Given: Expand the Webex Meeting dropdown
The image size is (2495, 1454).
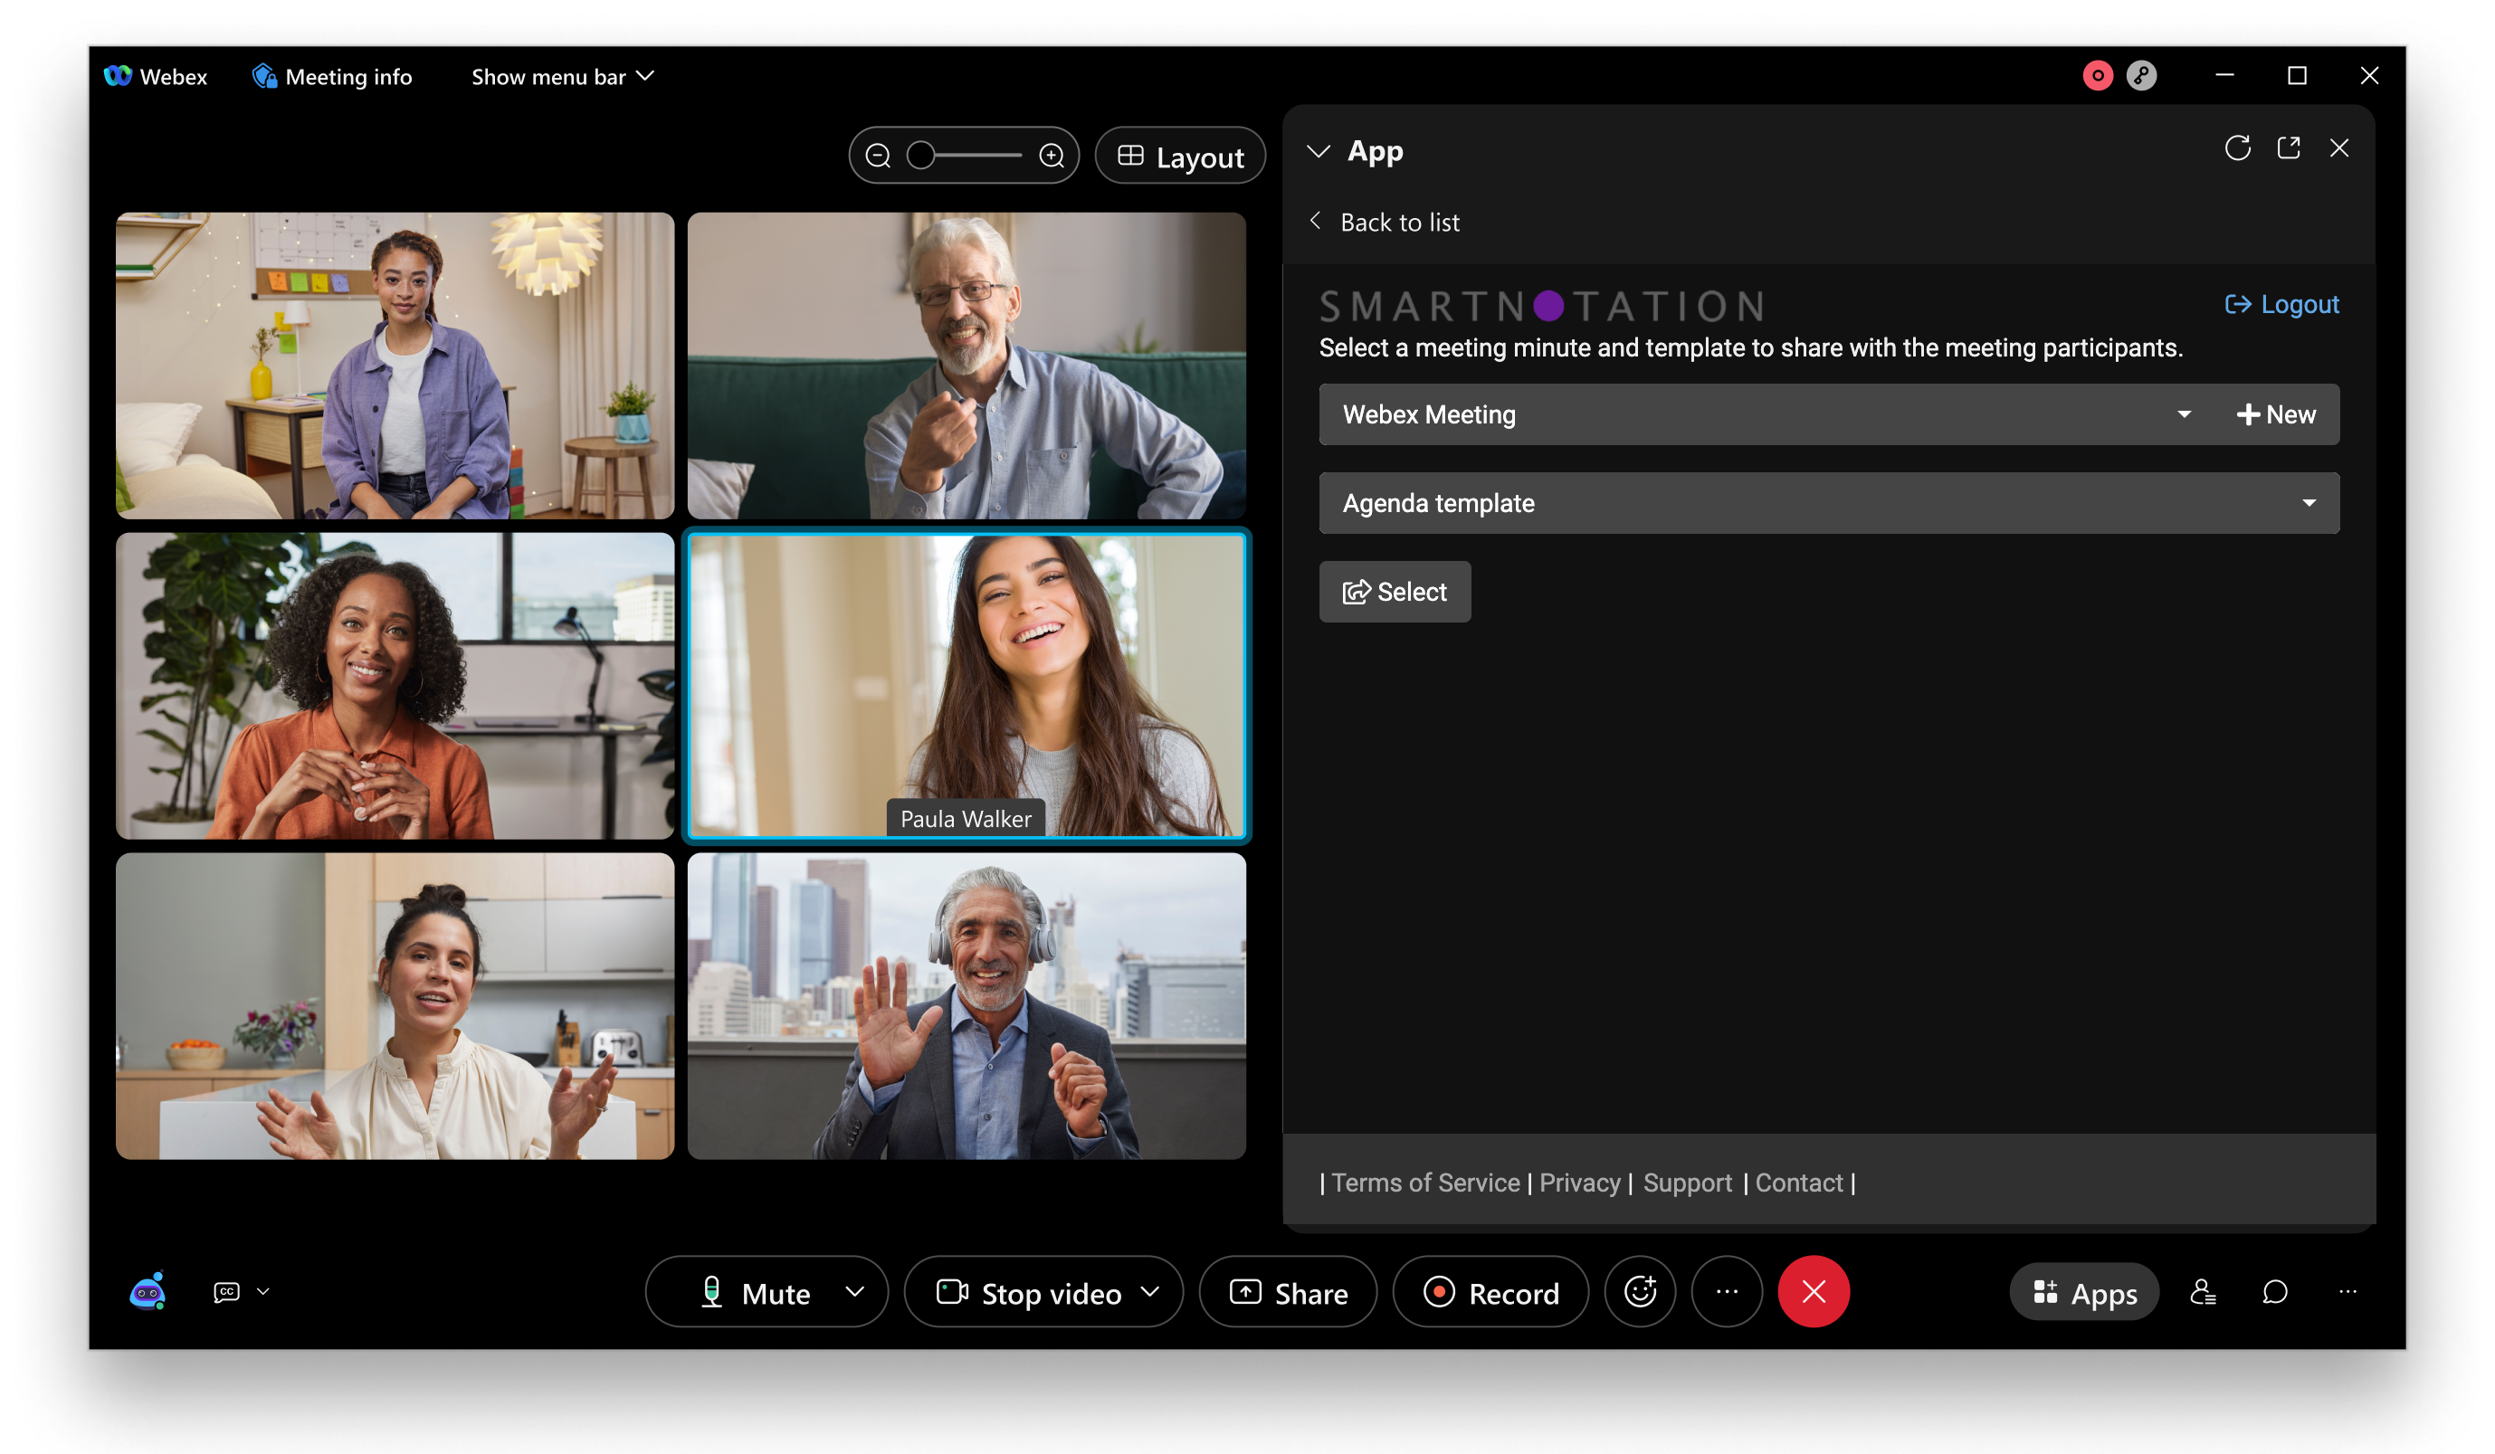Looking at the screenshot, I should [1762, 414].
